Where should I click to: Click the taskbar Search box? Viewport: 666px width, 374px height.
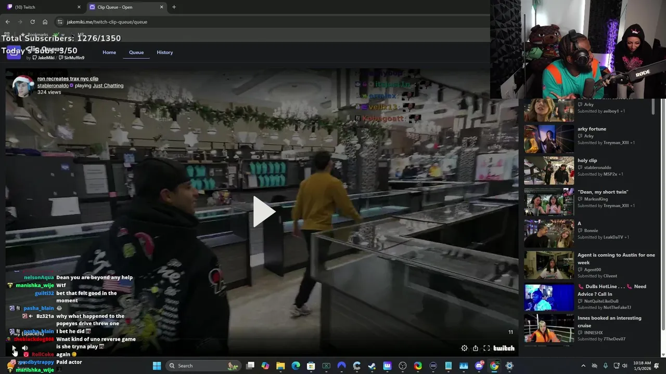point(203,366)
